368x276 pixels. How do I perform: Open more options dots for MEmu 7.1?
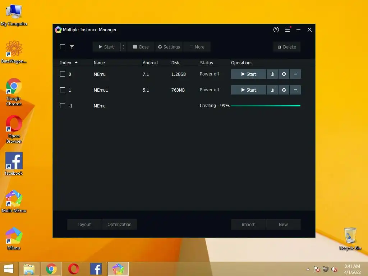[295, 74]
